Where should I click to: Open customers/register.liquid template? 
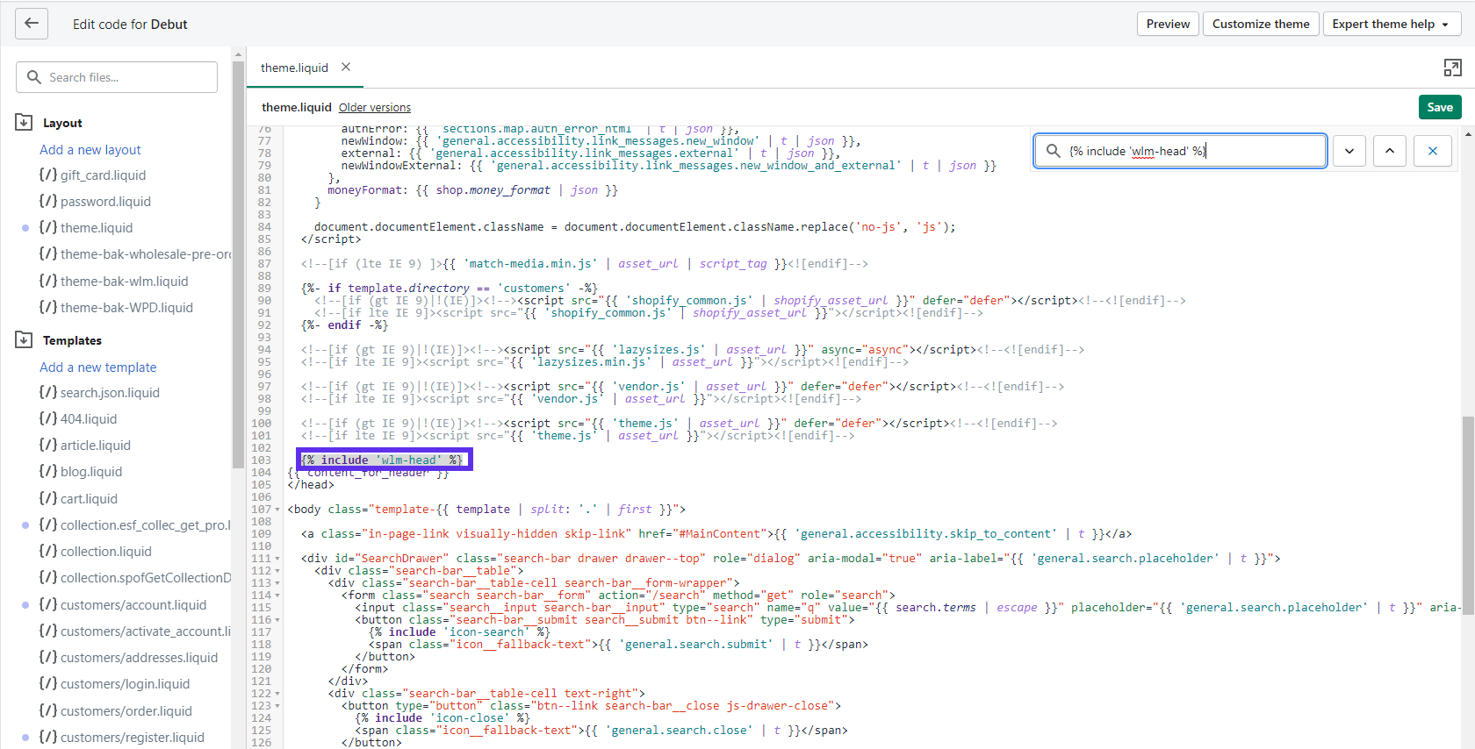[x=121, y=738]
